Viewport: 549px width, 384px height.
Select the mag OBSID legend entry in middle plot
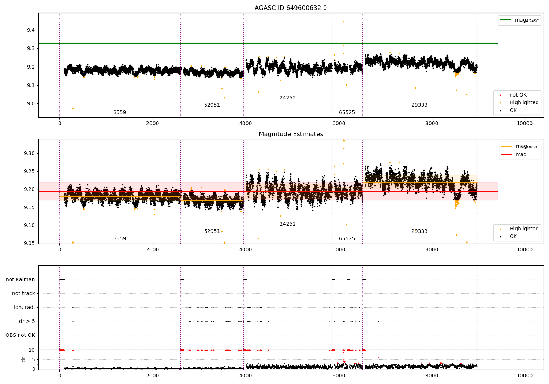520,146
